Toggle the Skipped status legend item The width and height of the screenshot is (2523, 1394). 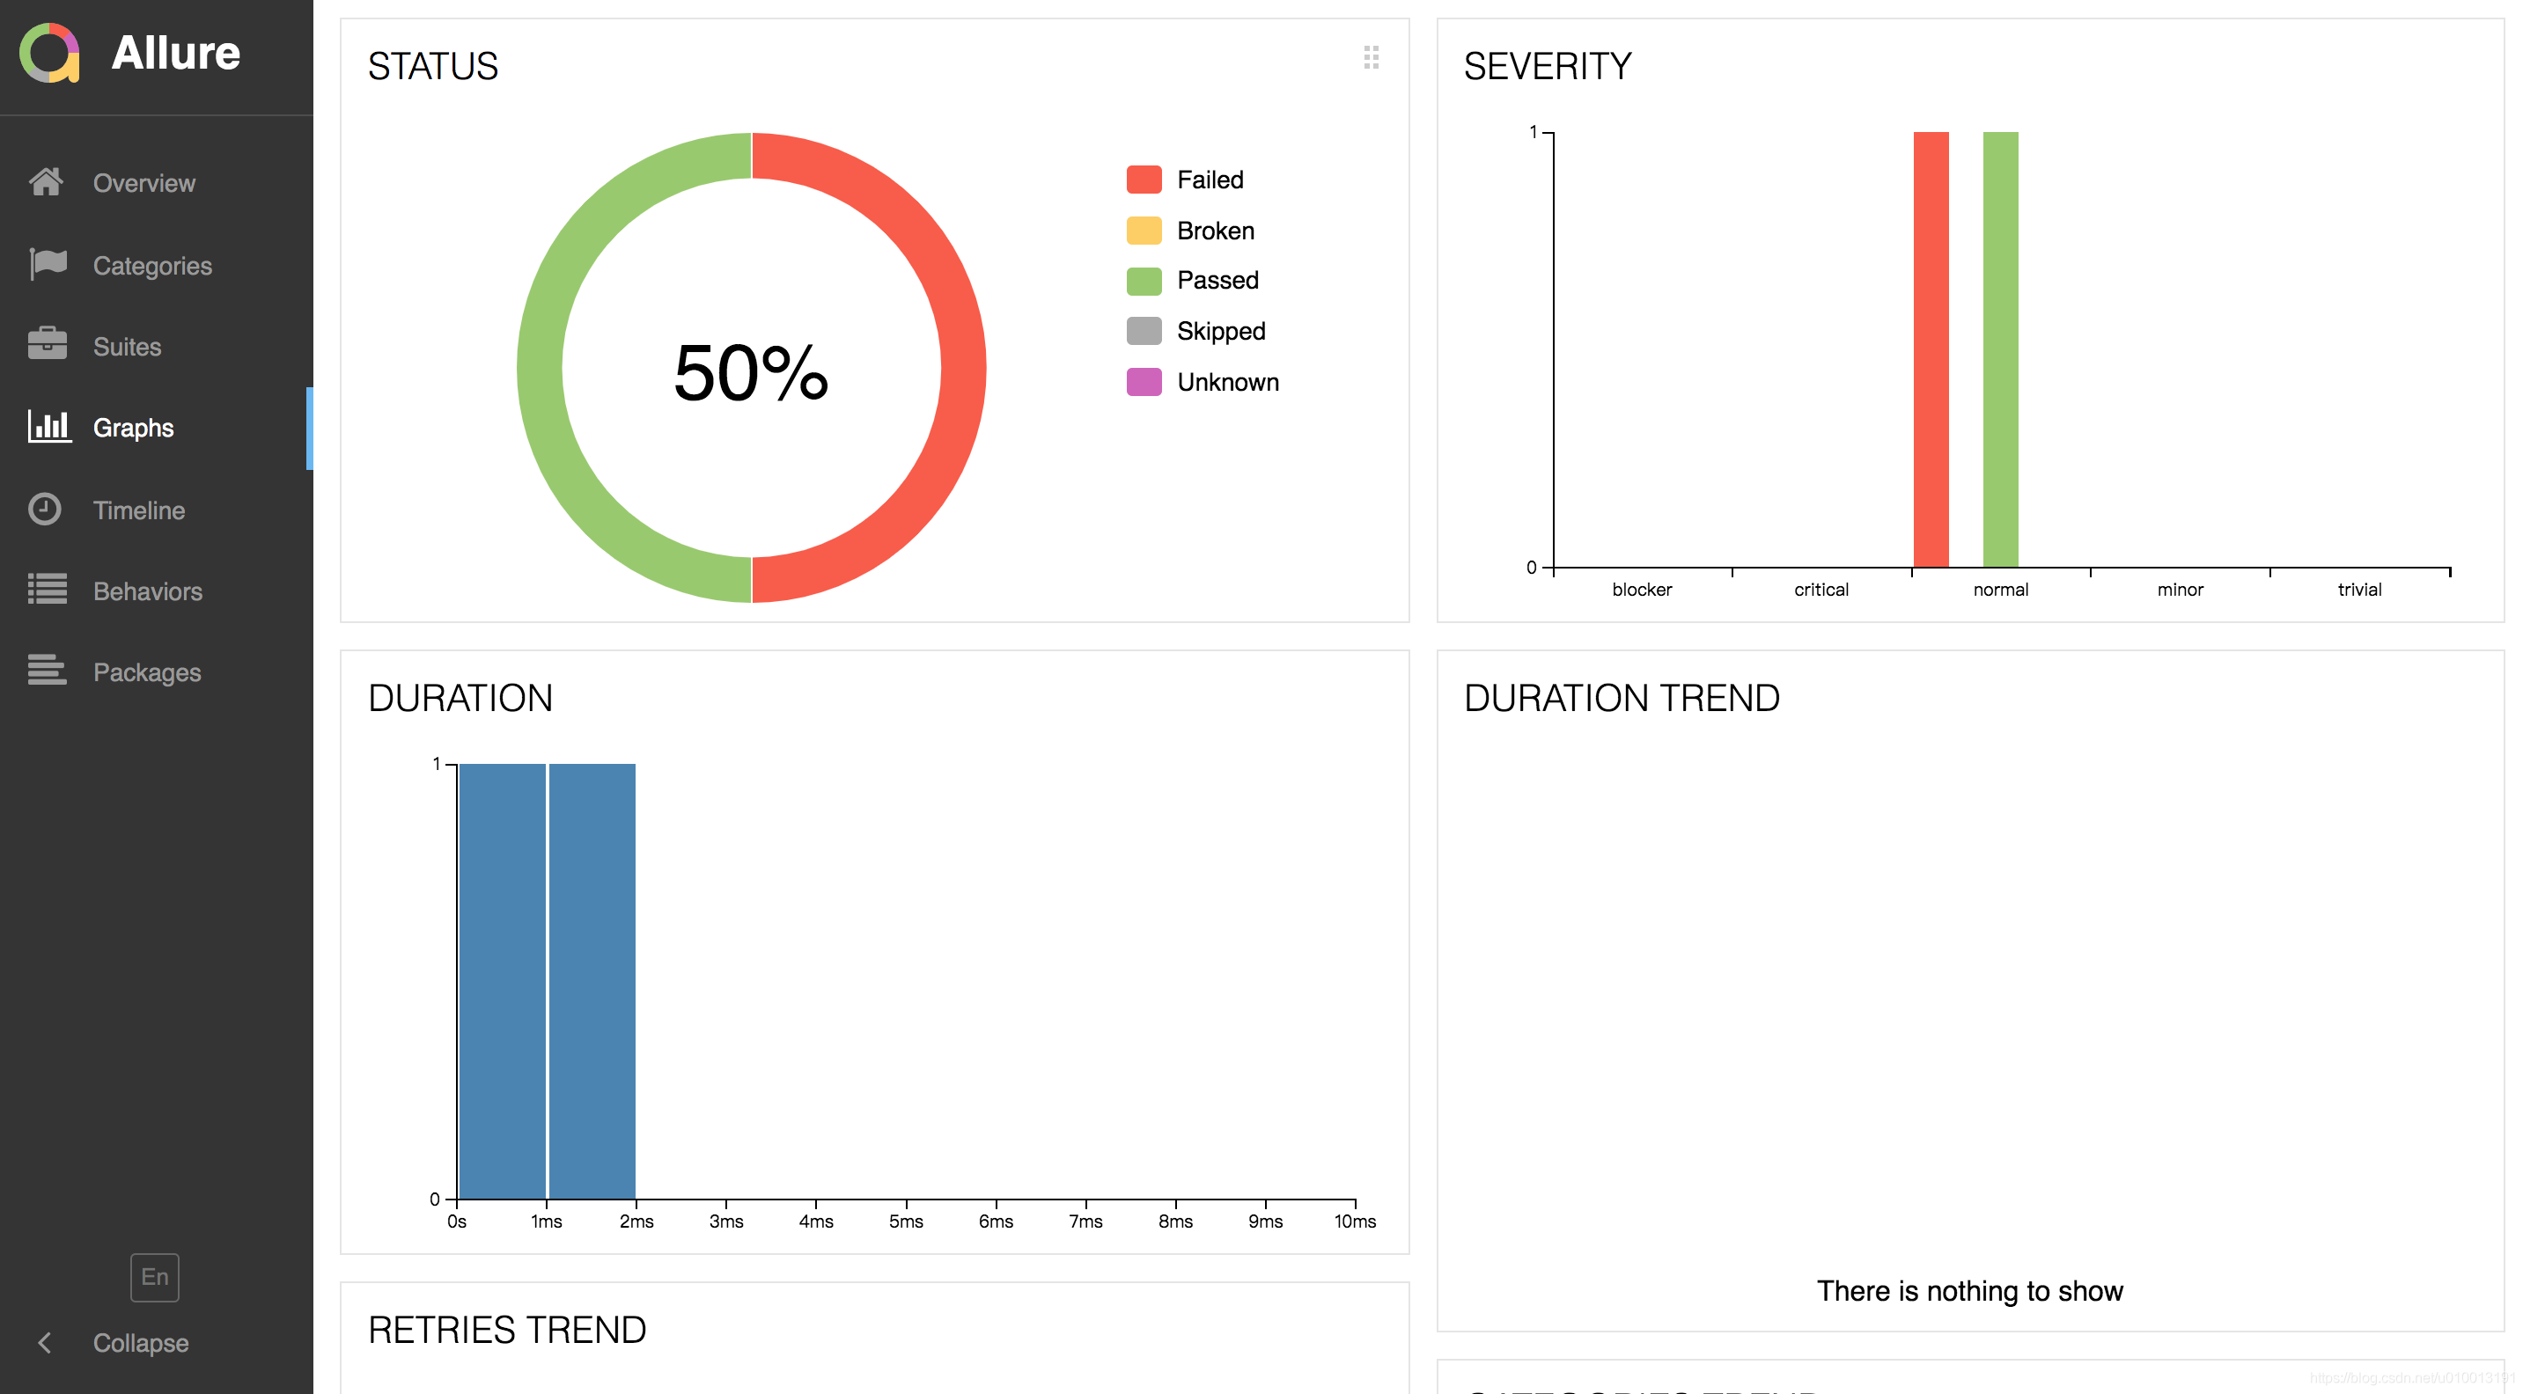click(1220, 330)
